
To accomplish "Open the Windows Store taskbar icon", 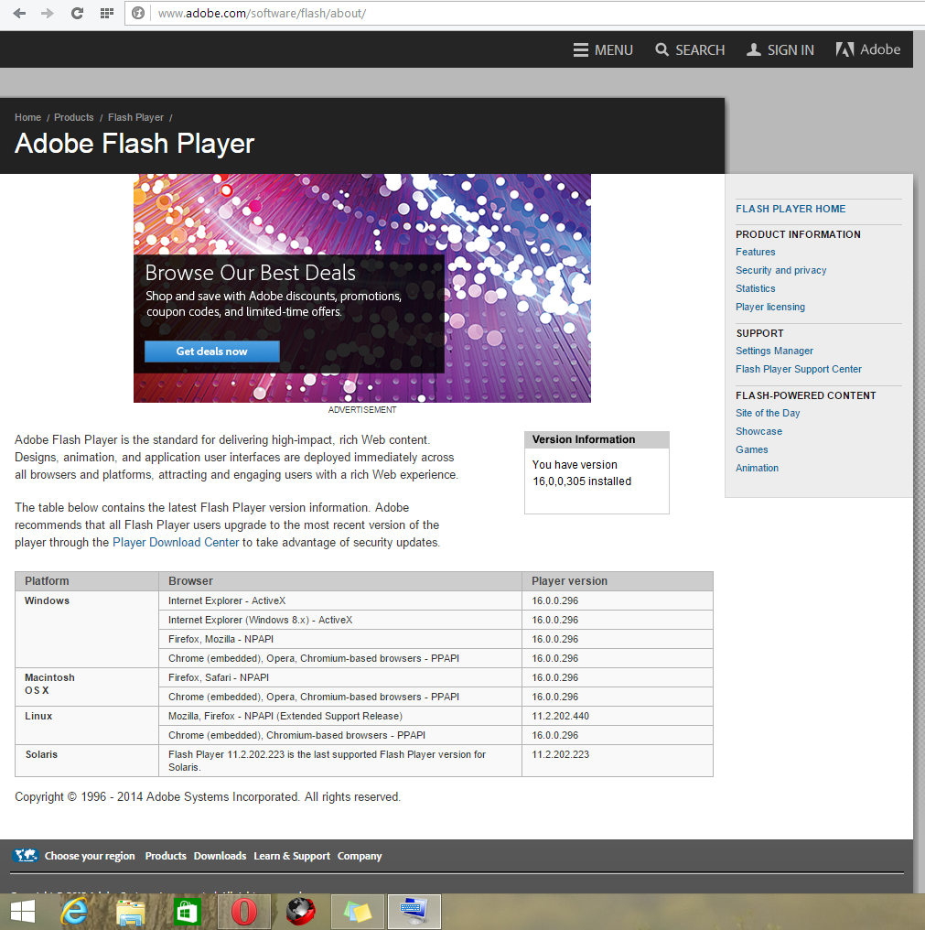I will coord(187,912).
